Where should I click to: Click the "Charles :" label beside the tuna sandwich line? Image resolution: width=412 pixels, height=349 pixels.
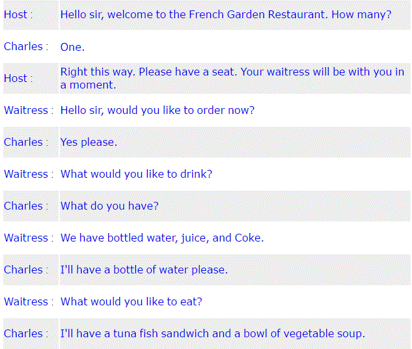point(26,334)
